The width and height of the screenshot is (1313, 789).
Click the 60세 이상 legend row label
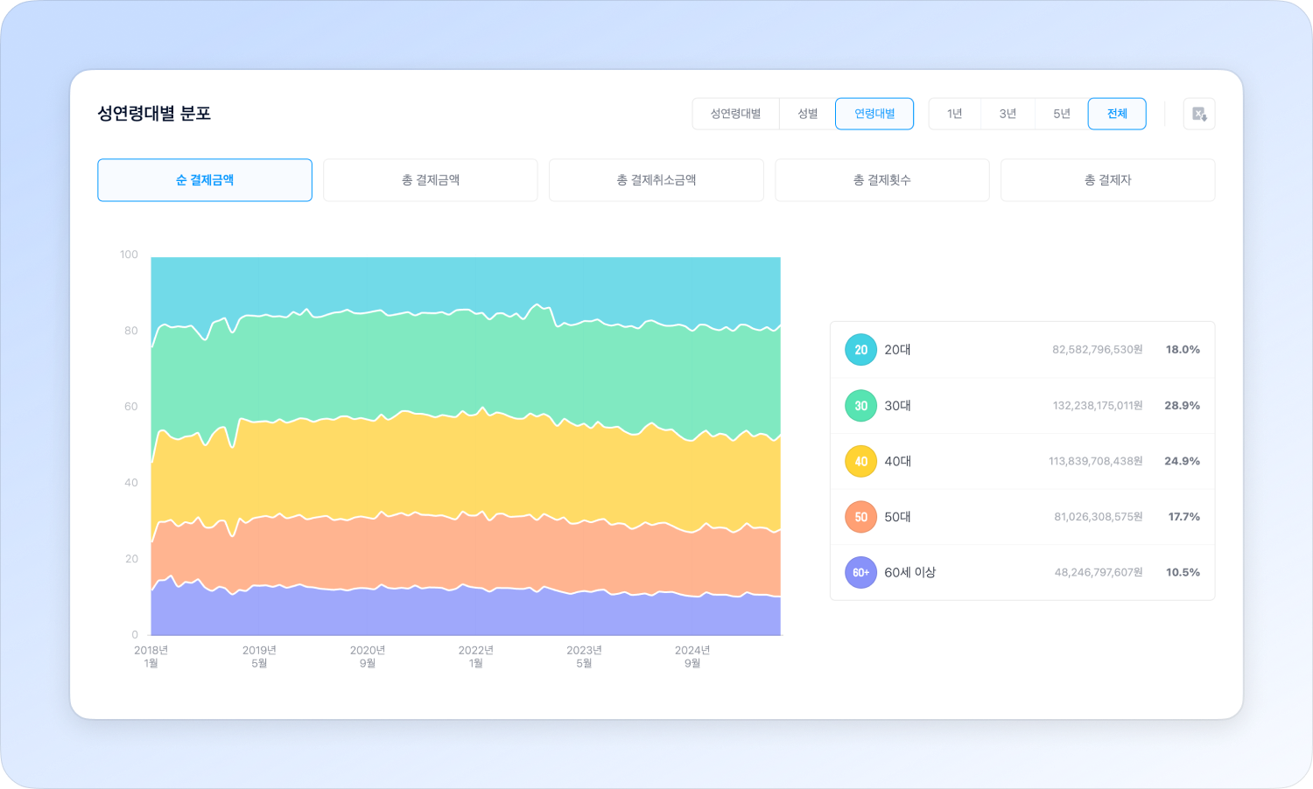pyautogui.click(x=909, y=573)
